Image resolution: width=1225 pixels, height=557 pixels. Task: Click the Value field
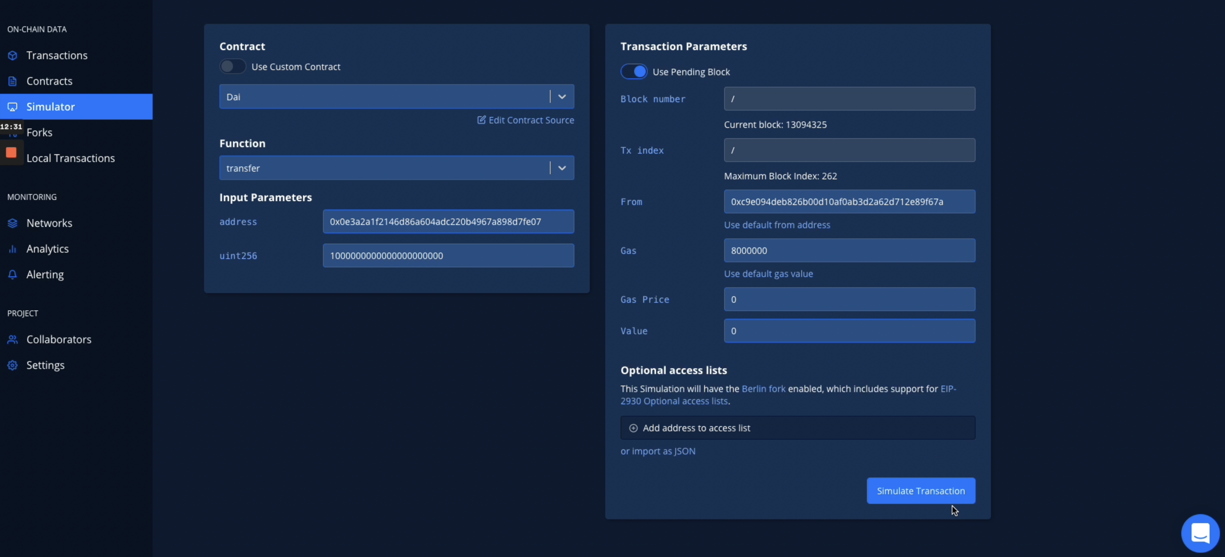click(x=850, y=331)
